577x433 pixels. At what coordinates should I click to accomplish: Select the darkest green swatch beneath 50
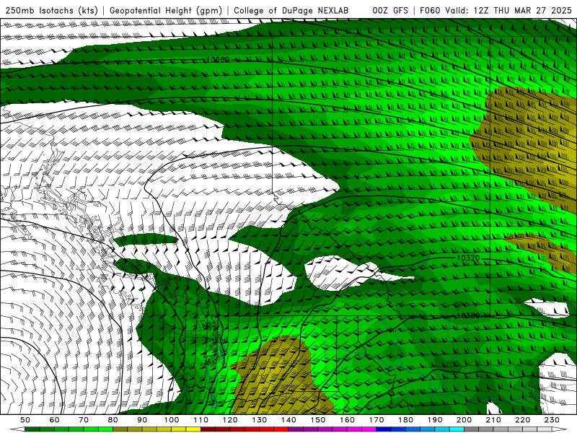click(32, 429)
